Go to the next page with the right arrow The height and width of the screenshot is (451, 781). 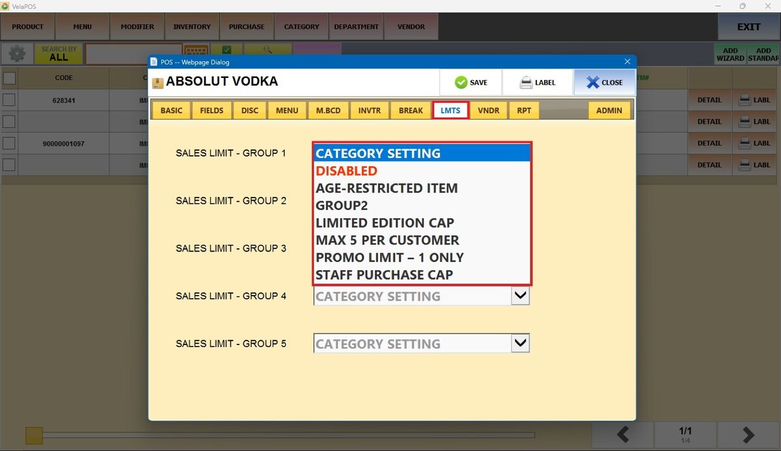click(x=748, y=435)
